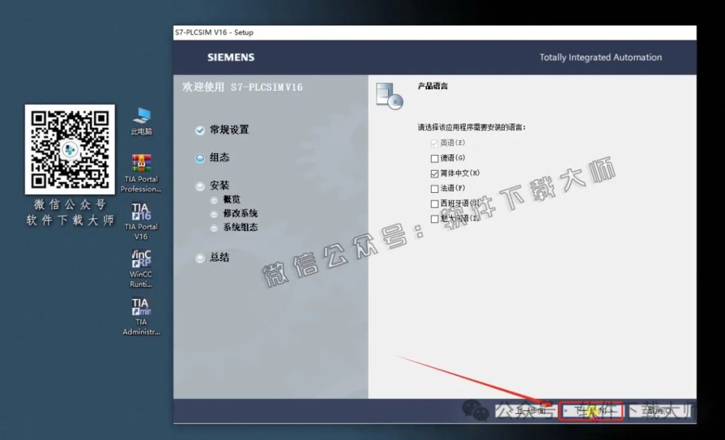Click the setup icon in the title bar

point(178,32)
